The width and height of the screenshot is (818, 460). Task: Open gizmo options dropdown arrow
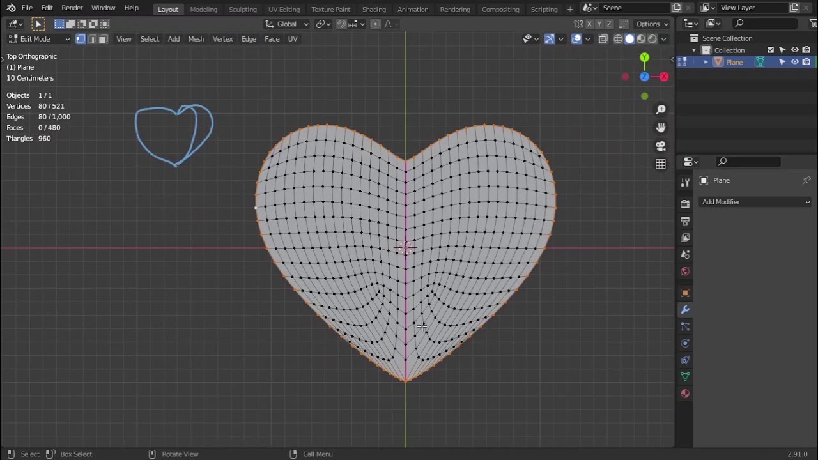point(561,39)
